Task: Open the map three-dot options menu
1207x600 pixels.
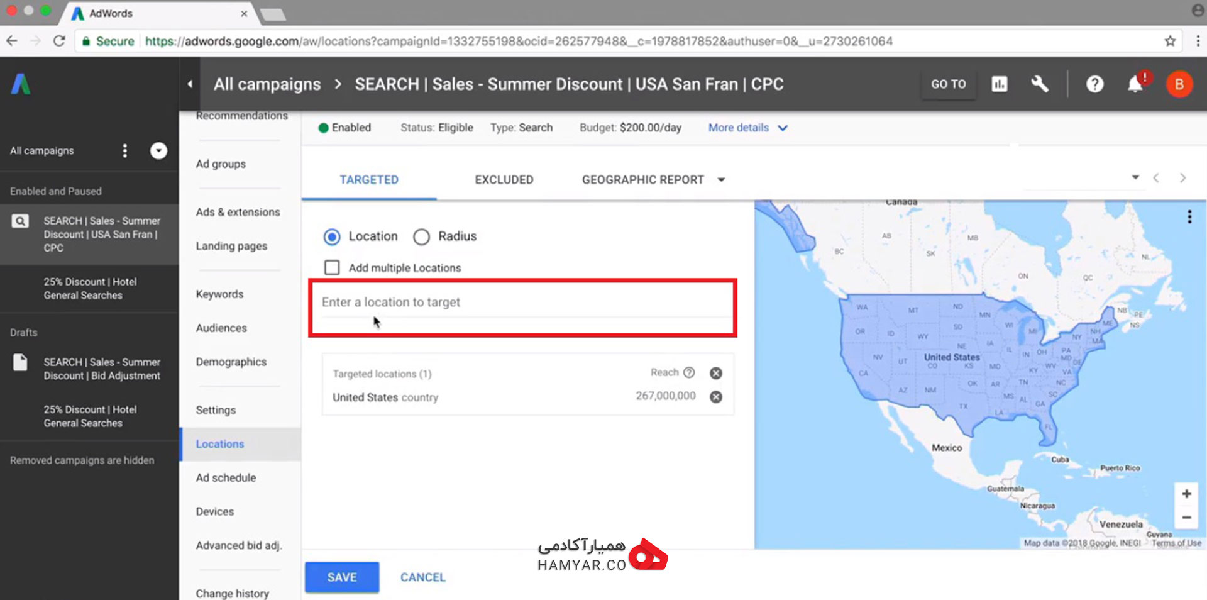Action: coord(1189,217)
